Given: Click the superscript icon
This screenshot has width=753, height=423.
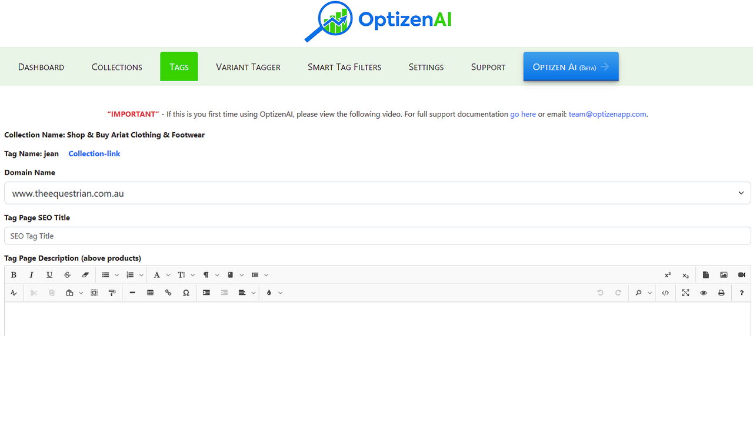Looking at the screenshot, I should point(668,275).
